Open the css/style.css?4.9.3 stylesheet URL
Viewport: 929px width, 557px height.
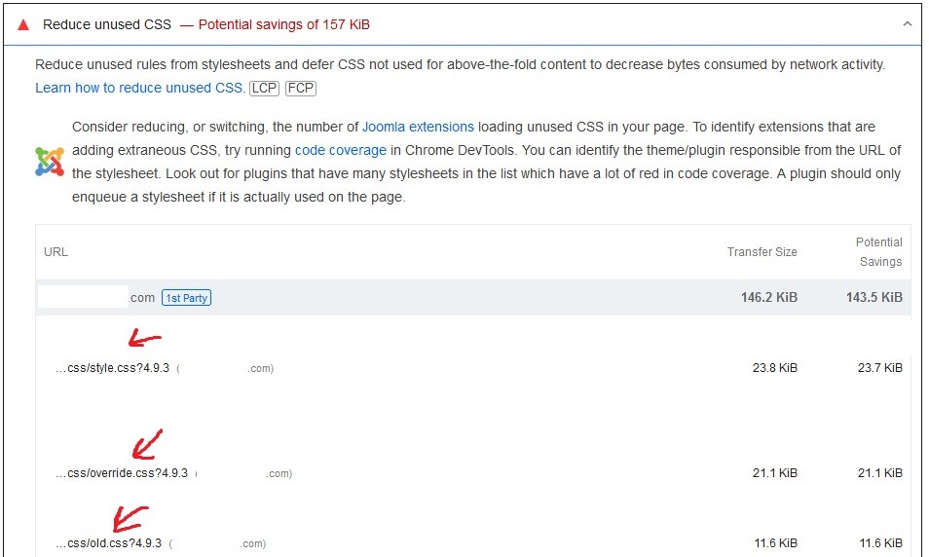point(112,368)
